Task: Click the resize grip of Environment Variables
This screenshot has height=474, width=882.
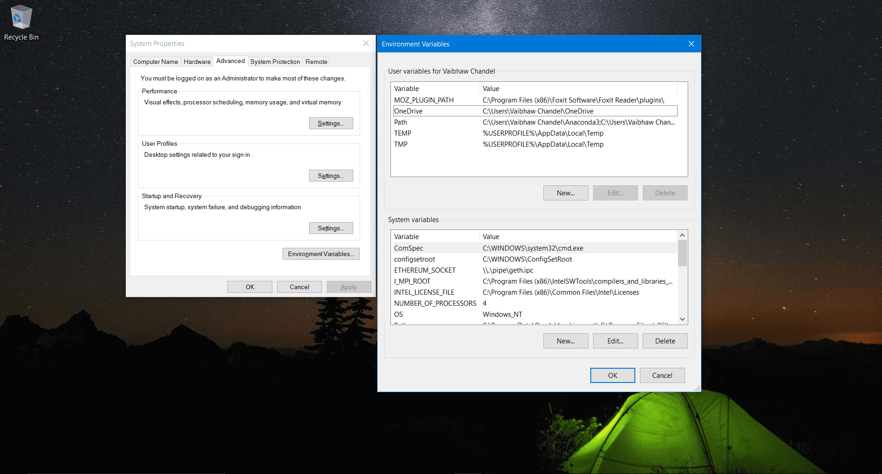Action: tap(697, 388)
